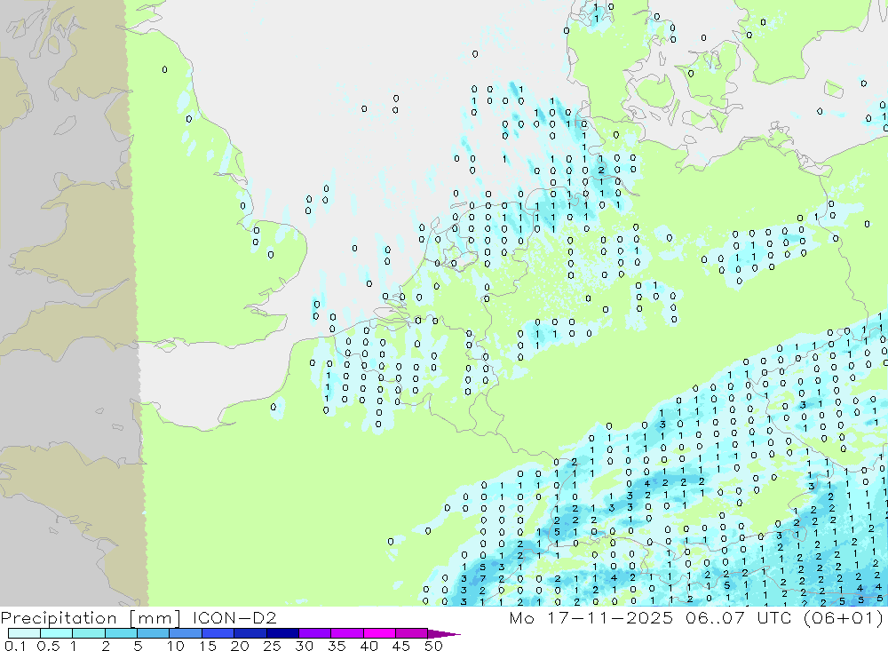
Task: Click the '30' legend scale label
Action: pos(304,646)
